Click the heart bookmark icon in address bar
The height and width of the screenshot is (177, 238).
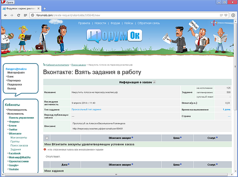tap(226, 15)
